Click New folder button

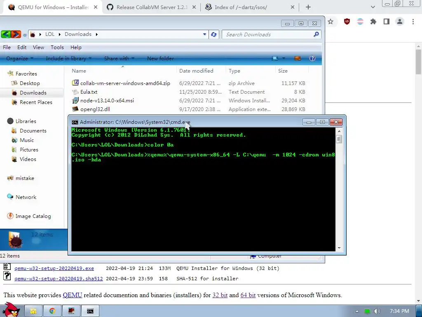(160, 58)
